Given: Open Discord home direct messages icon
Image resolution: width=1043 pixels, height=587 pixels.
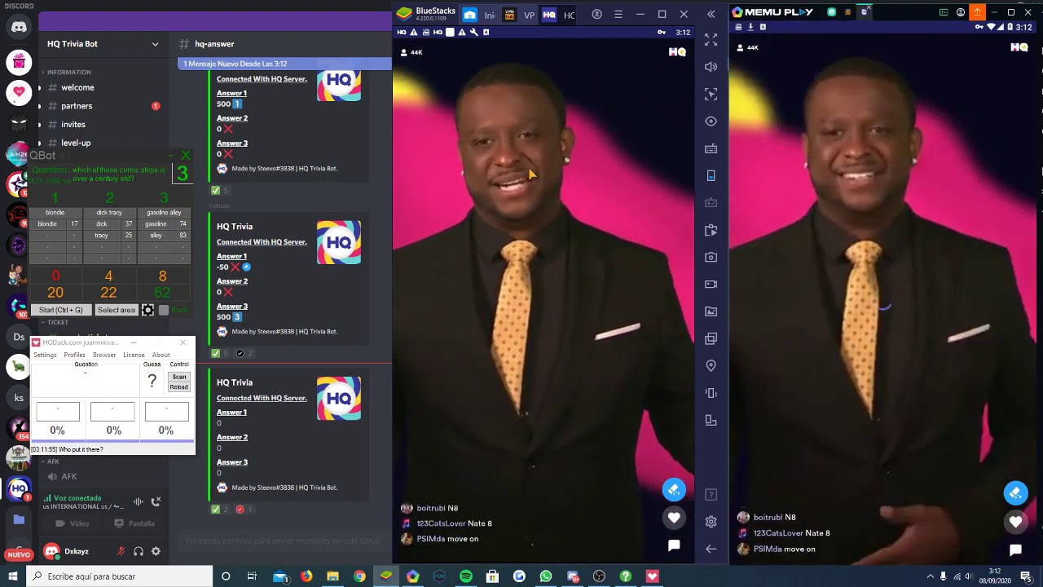Looking at the screenshot, I should [19, 28].
